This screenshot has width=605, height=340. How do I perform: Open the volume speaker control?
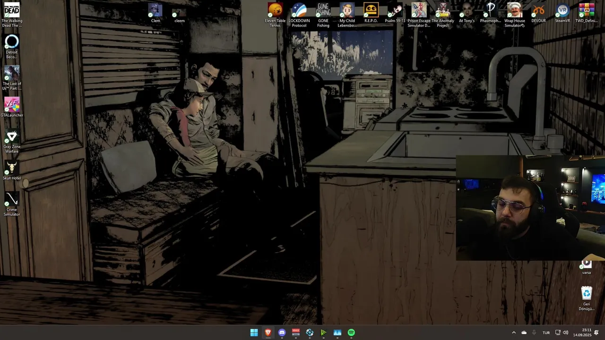566,332
